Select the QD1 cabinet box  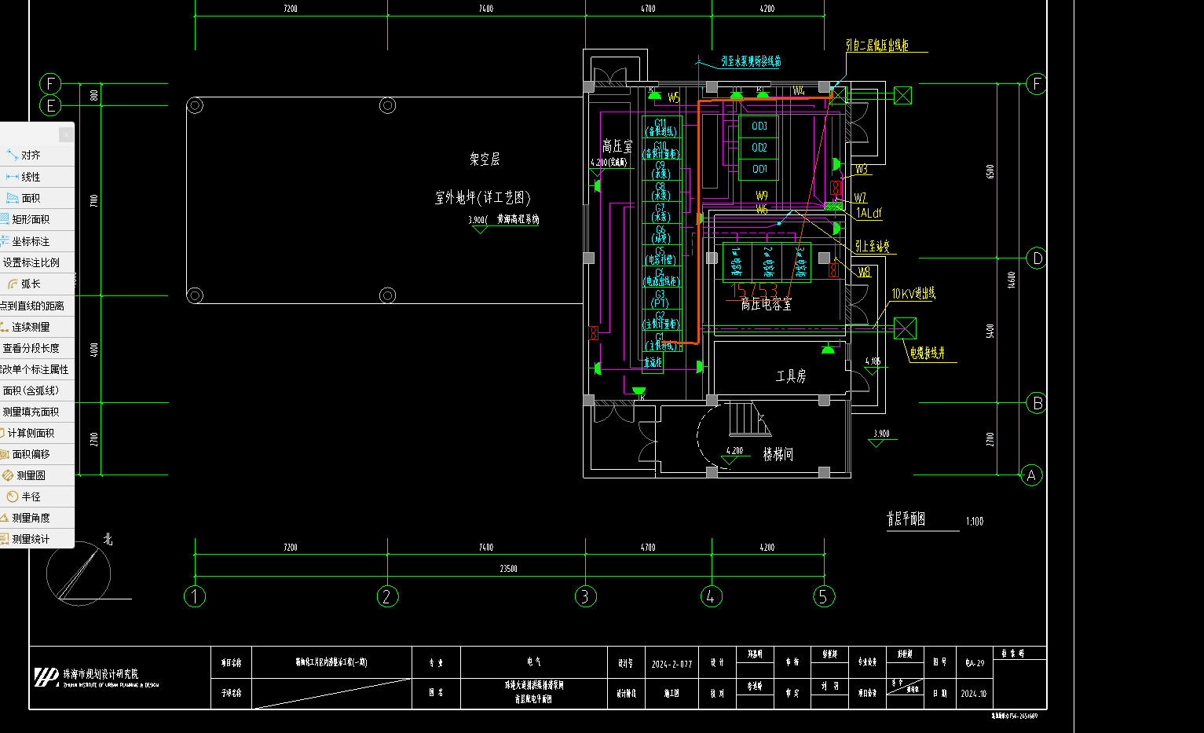click(x=759, y=169)
